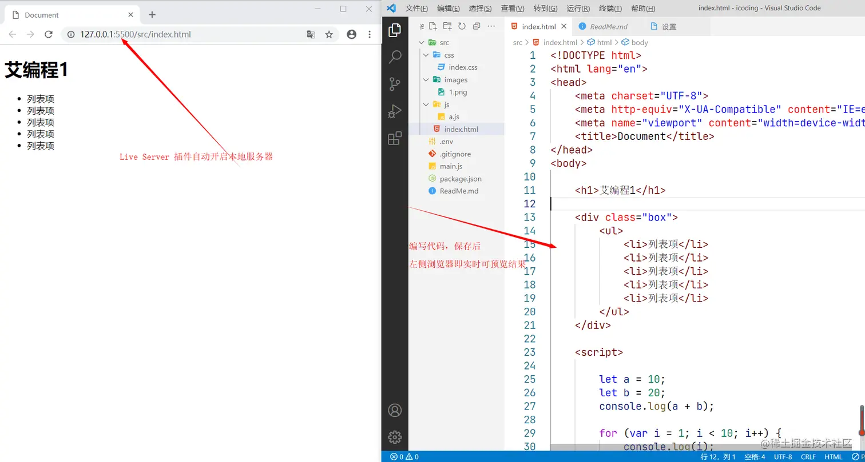Bookmark this page with the star
Viewport: 865px width, 462px height.
pyautogui.click(x=329, y=34)
